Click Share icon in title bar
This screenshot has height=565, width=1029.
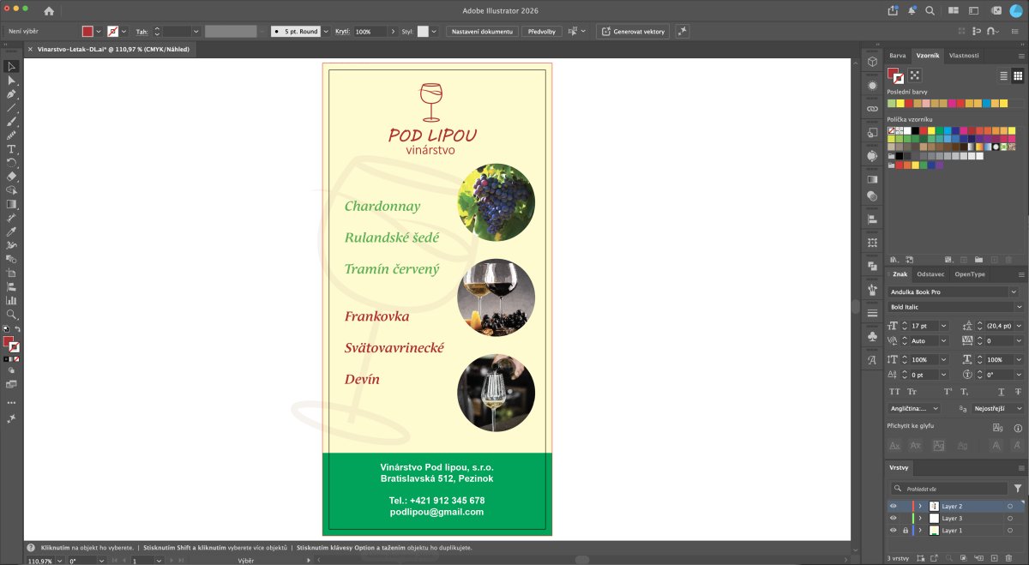click(x=893, y=10)
